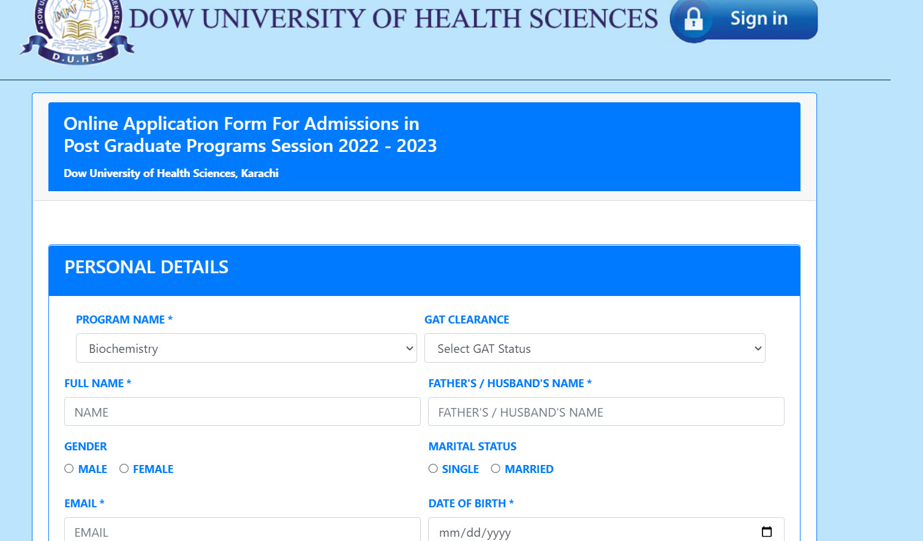Click the FULL NAME input field
Screen dimensions: 923x541
[242, 411]
